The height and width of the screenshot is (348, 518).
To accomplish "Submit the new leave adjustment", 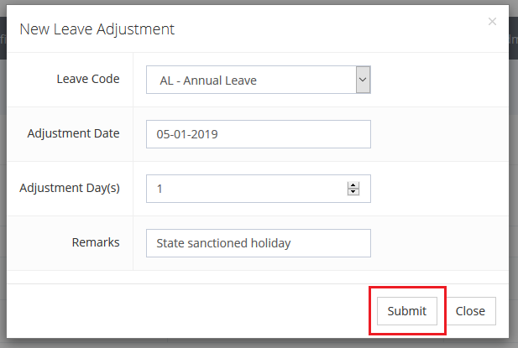I will click(x=407, y=311).
